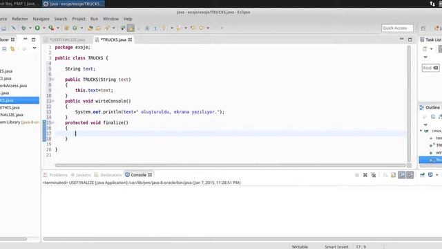The height and width of the screenshot is (249, 442).
Task: Minimize the Package Explorer panel
Action: pos(26,39)
